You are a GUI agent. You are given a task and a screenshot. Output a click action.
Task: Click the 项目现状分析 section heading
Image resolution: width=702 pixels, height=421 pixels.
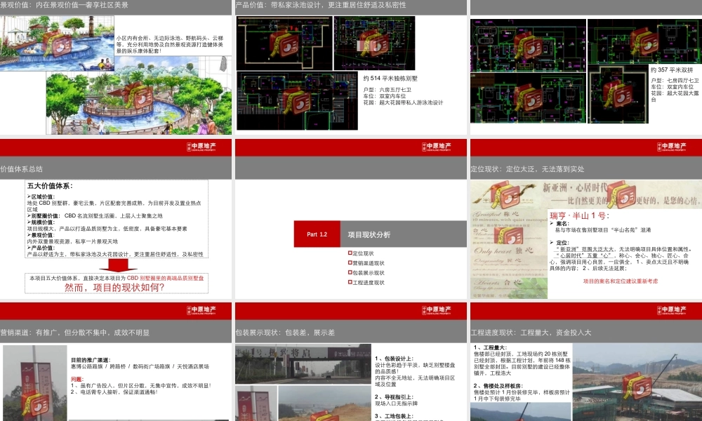pyautogui.click(x=369, y=234)
